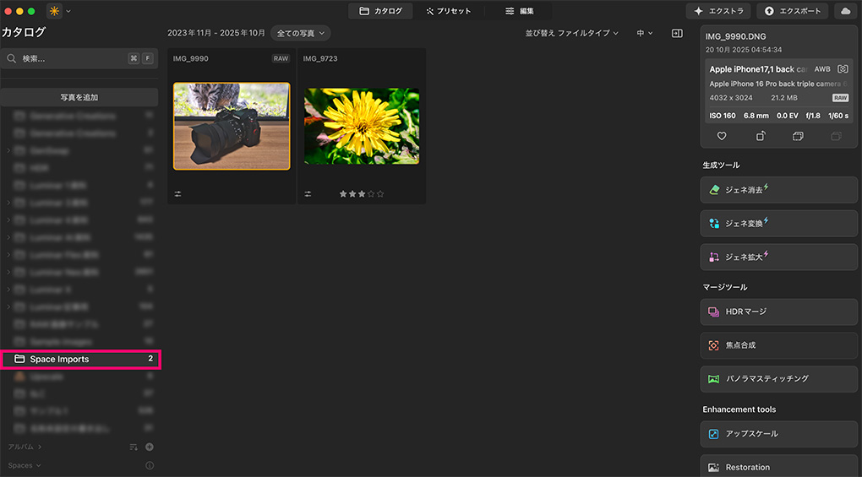Click the 20 10月 2025 04:54:34 timestamp

click(743, 50)
